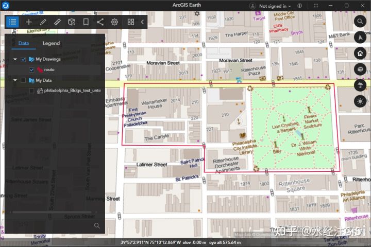This screenshot has height=247, width=371.
Task: Open the Measure ruler tool
Action: pyautogui.click(x=57, y=22)
